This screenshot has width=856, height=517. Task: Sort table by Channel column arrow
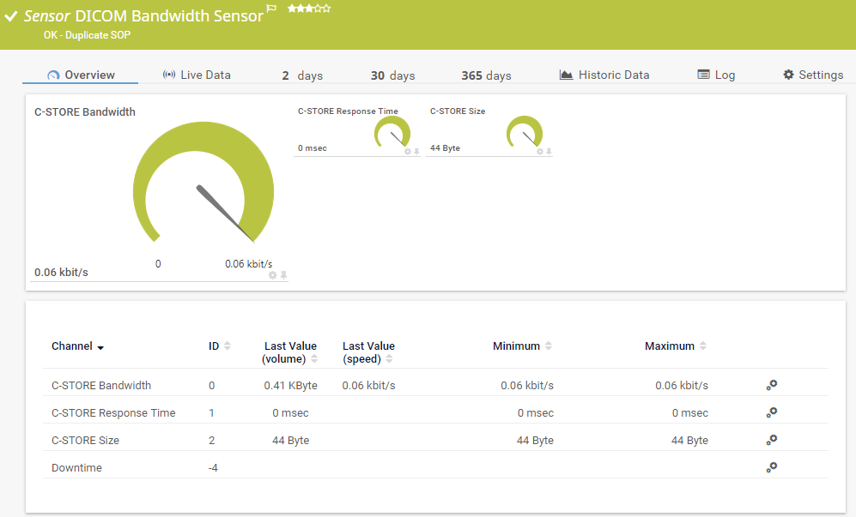point(100,347)
